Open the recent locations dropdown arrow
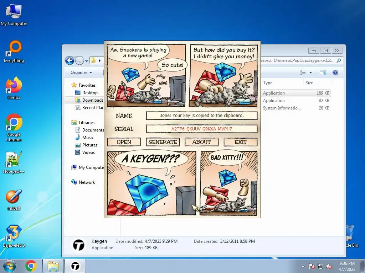The image size is (365, 273). pyautogui.click(x=87, y=60)
